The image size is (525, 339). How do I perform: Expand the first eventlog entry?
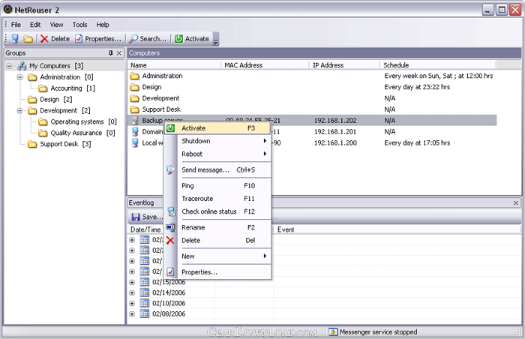pos(132,240)
